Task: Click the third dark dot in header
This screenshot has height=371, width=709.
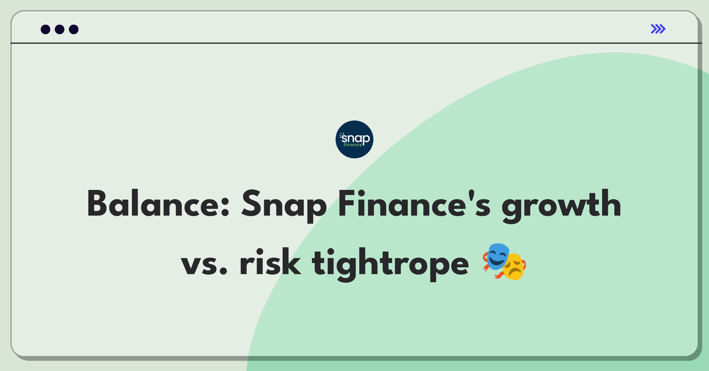Action: coord(74,29)
